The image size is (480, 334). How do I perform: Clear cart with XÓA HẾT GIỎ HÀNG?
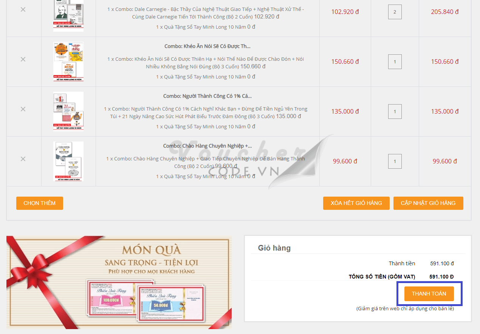pos(356,203)
